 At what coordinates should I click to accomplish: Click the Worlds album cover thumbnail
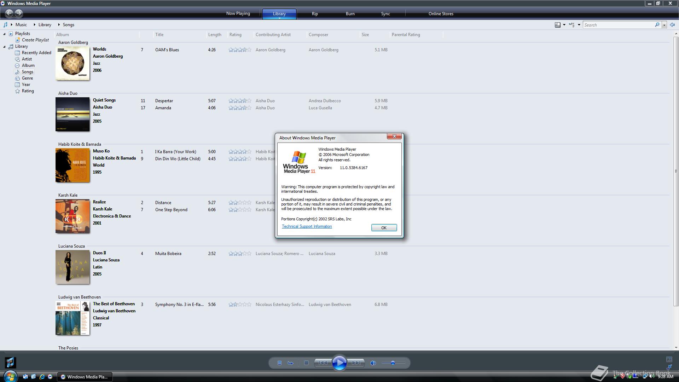(x=72, y=63)
